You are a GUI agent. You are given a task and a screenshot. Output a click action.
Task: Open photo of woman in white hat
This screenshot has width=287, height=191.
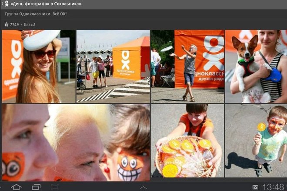(x=39, y=66)
